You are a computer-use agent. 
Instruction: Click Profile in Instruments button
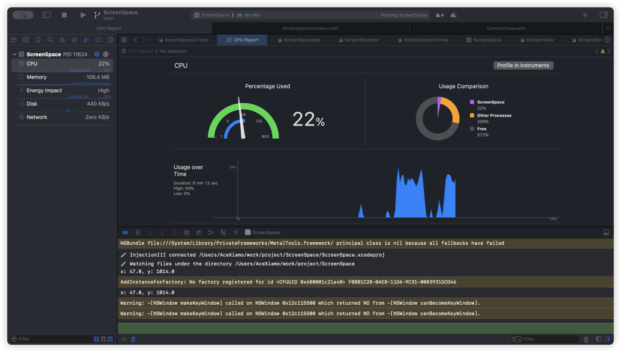(523, 66)
